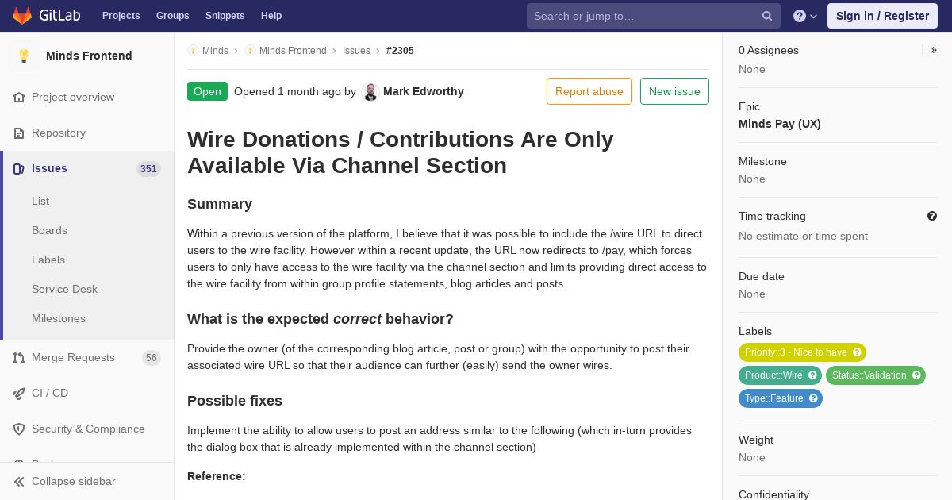Select the Priority::3 - Nice to have label
The width and height of the screenshot is (952, 500).
click(x=802, y=352)
